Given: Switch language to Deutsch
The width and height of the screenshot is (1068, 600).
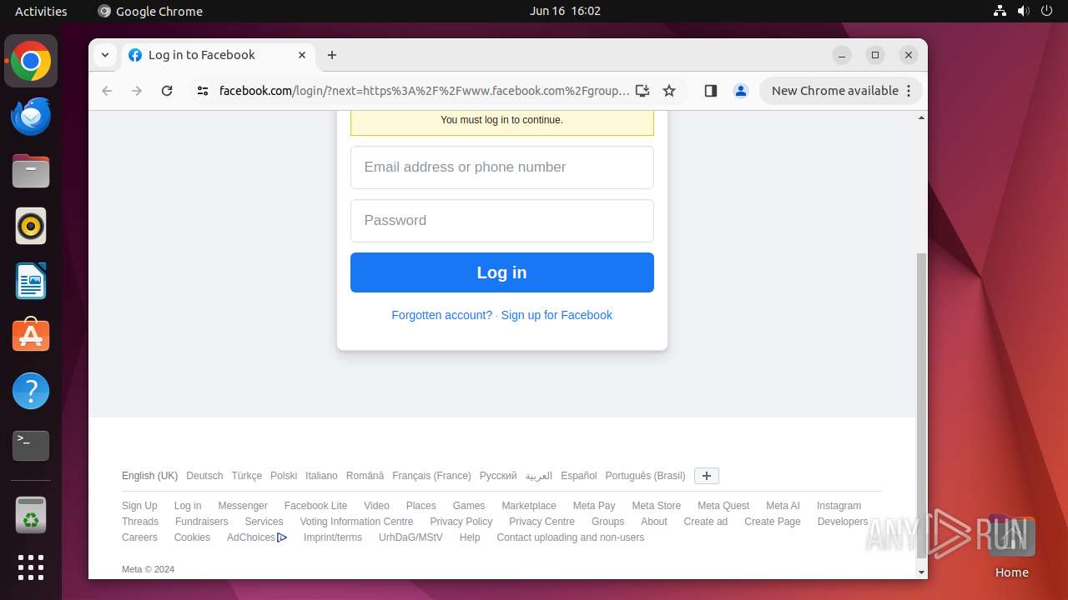Looking at the screenshot, I should tap(204, 476).
